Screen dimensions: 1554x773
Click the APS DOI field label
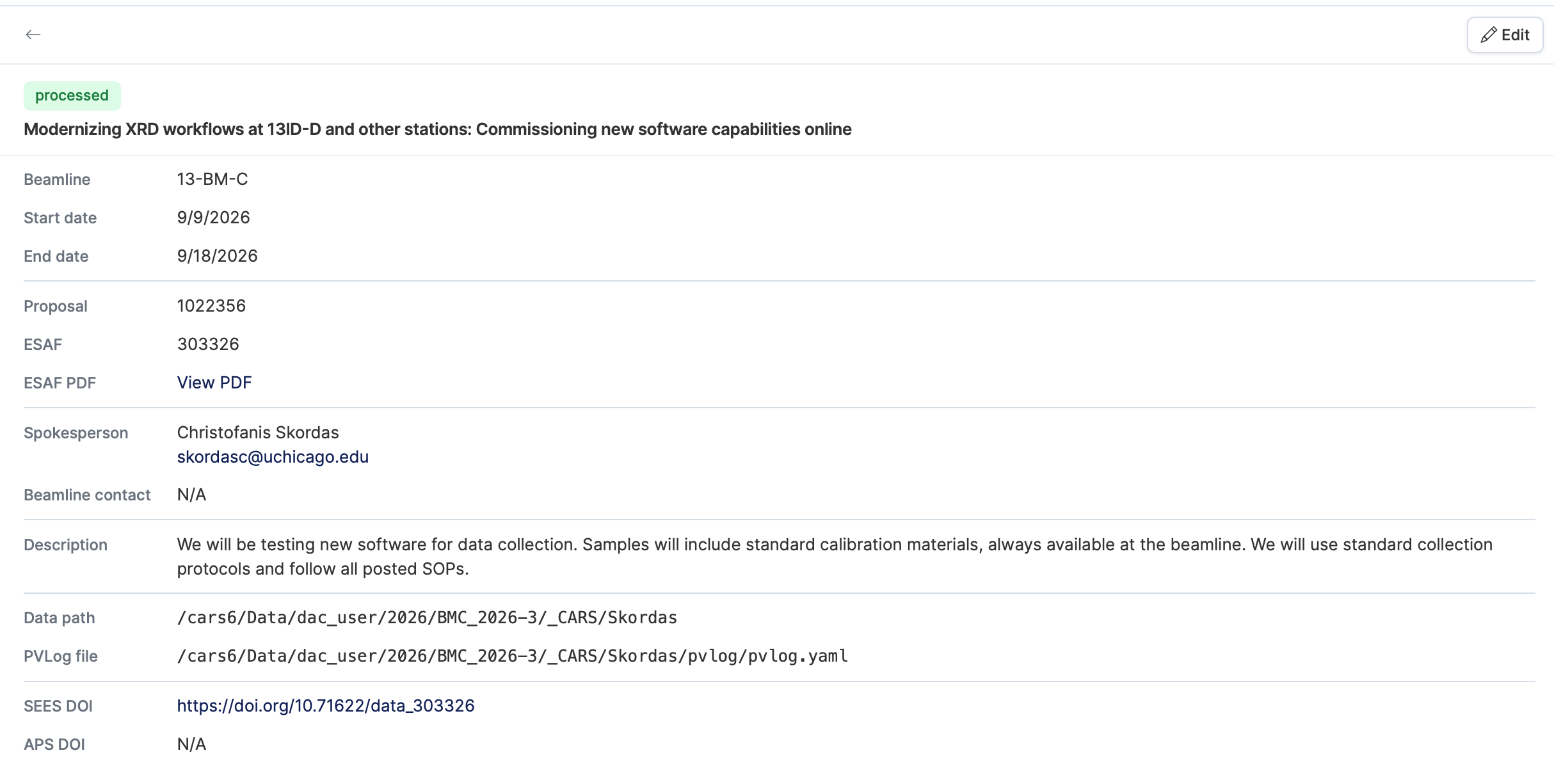click(x=54, y=744)
